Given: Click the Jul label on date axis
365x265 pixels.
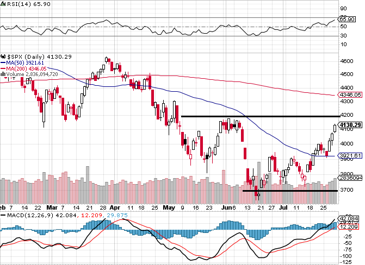Looking at the screenshot, I should click(283, 207).
